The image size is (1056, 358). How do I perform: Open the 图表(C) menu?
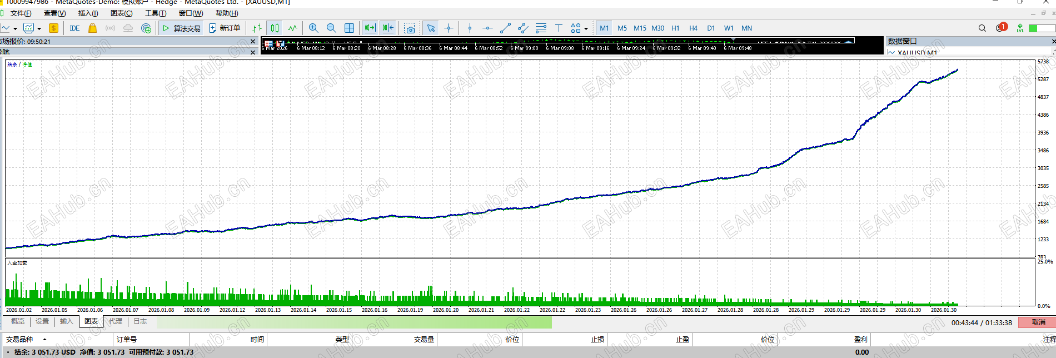pyautogui.click(x=121, y=13)
